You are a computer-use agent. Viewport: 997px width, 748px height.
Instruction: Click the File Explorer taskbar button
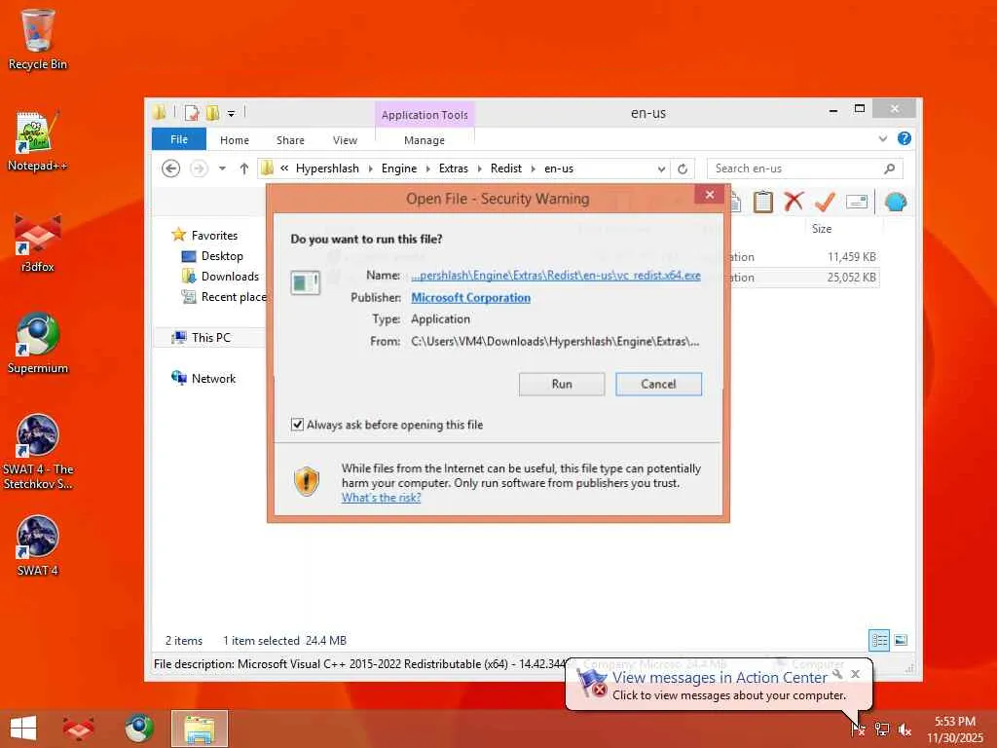[199, 729]
